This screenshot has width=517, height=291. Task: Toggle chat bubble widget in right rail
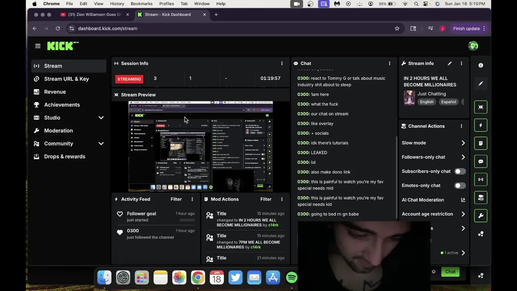pyautogui.click(x=481, y=161)
